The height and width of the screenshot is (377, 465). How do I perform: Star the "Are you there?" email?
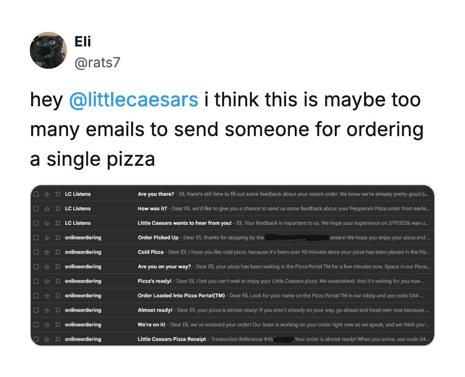[46, 194]
